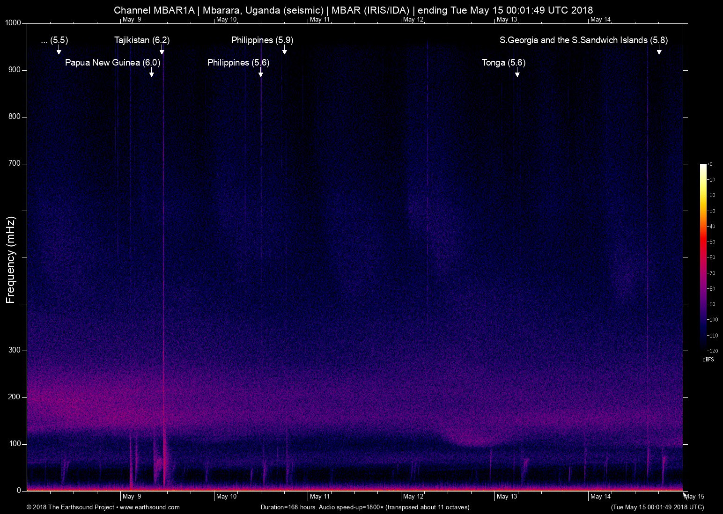
Task: Click the arrow under Papua New Guinea (6.0)
Action: (151, 73)
